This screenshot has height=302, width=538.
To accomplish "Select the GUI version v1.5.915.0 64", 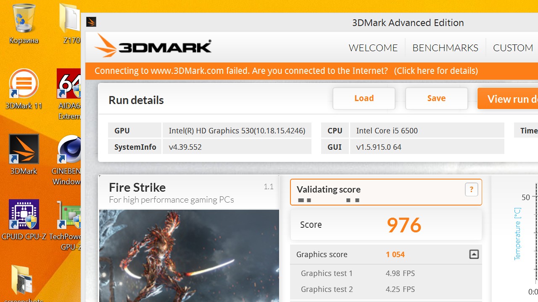I will click(x=427, y=147).
